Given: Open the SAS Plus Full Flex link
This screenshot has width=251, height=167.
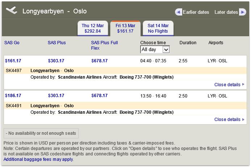Looking at the screenshot, I should (x=104, y=45).
